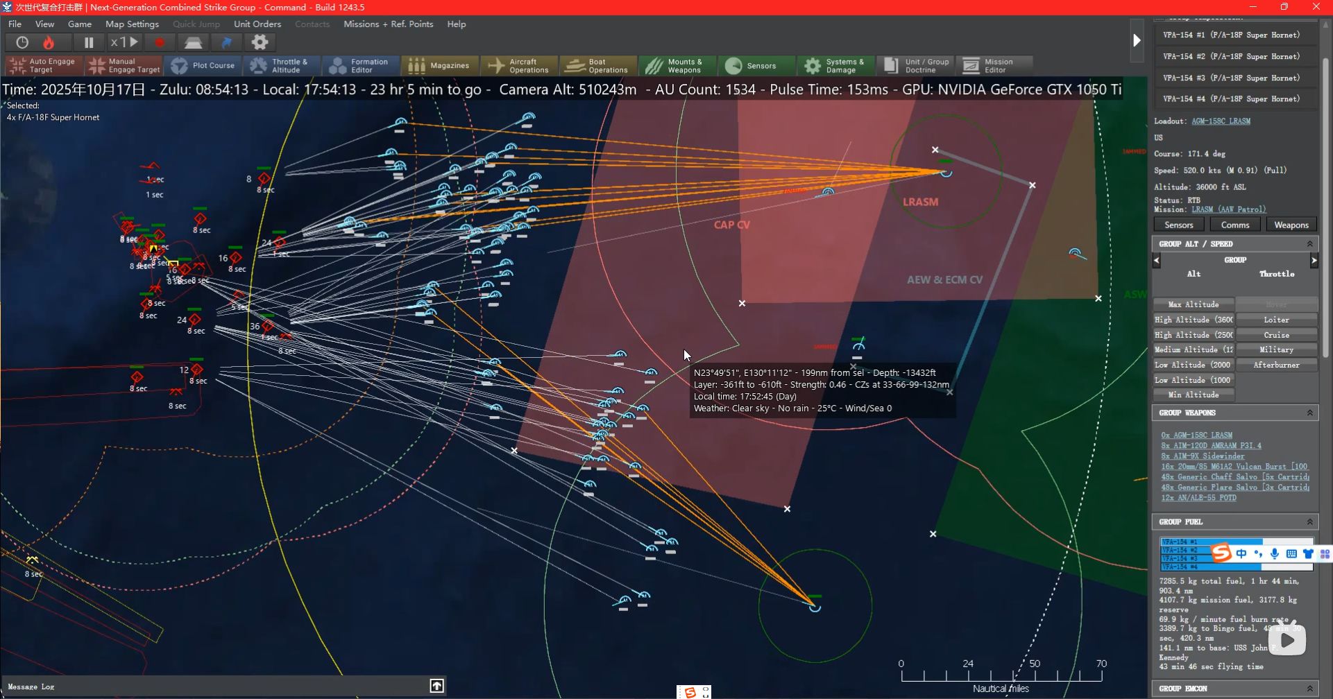Click the VFA-154 #1 fuel bar
Image resolution: width=1333 pixels, height=699 pixels.
tap(1237, 542)
